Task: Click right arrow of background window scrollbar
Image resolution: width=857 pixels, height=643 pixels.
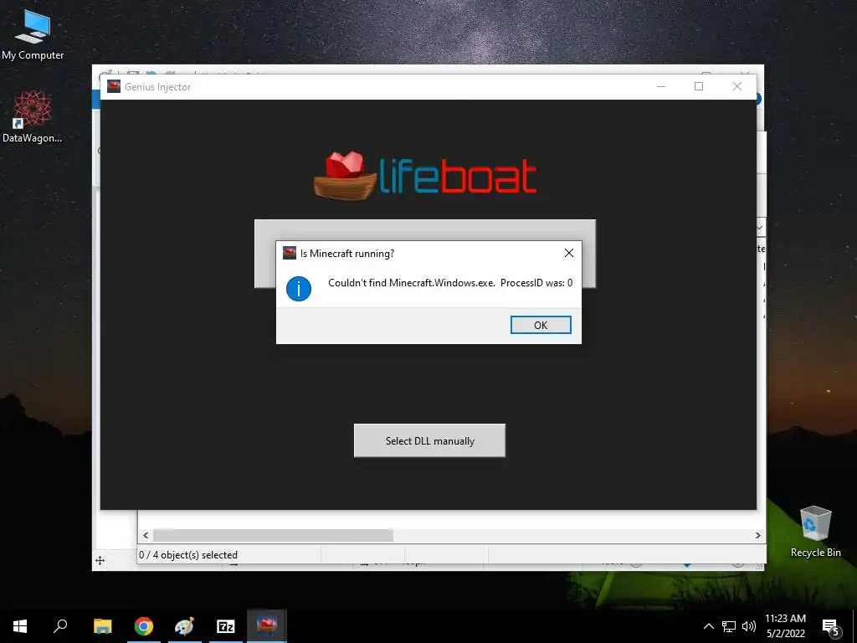Action: tap(758, 535)
